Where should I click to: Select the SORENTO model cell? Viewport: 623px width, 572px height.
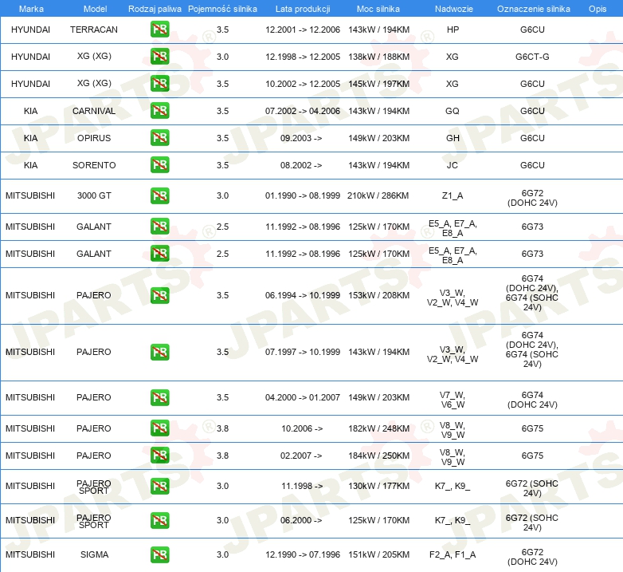(94, 165)
